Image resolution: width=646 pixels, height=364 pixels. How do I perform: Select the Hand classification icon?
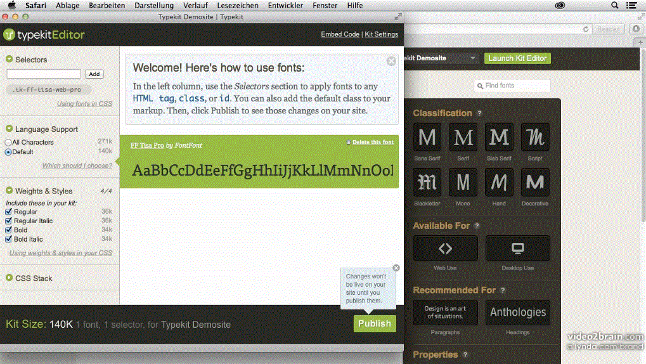coord(499,182)
